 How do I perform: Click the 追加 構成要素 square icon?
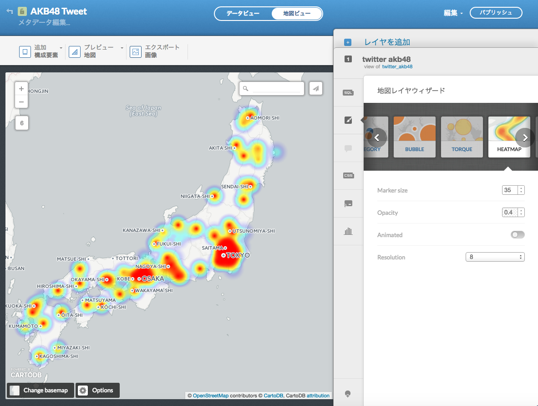pos(25,52)
